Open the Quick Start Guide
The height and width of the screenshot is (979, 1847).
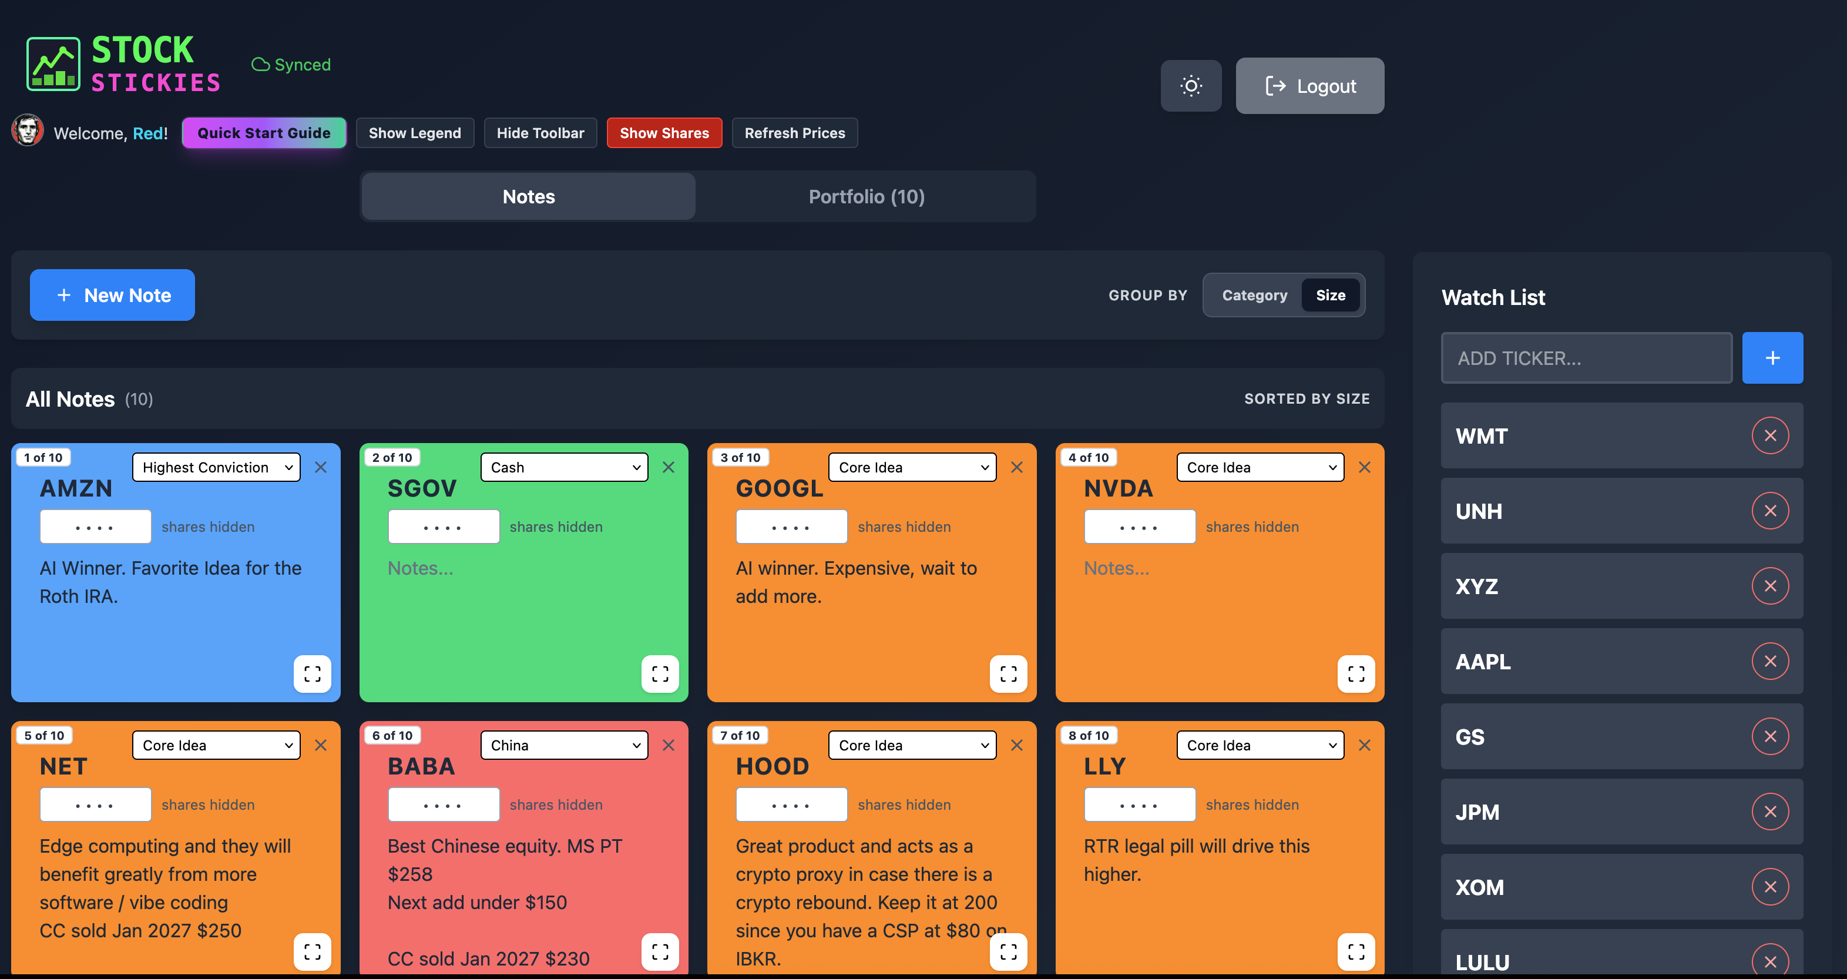coord(264,133)
